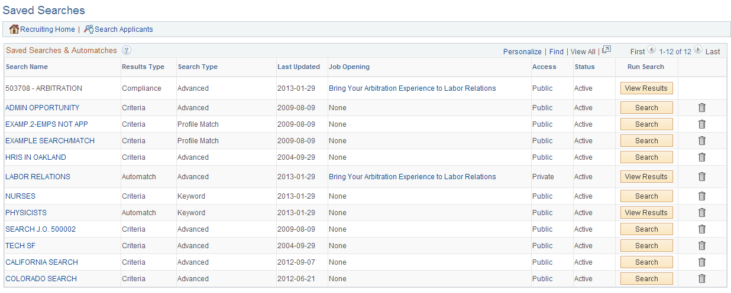Click the Search Applicants icon link
This screenshot has width=731, height=293.
point(89,29)
